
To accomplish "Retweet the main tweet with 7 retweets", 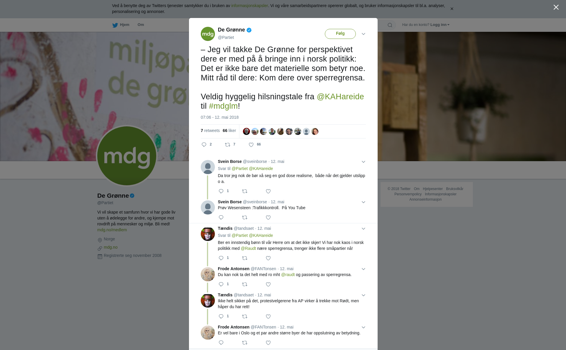I will (x=228, y=145).
